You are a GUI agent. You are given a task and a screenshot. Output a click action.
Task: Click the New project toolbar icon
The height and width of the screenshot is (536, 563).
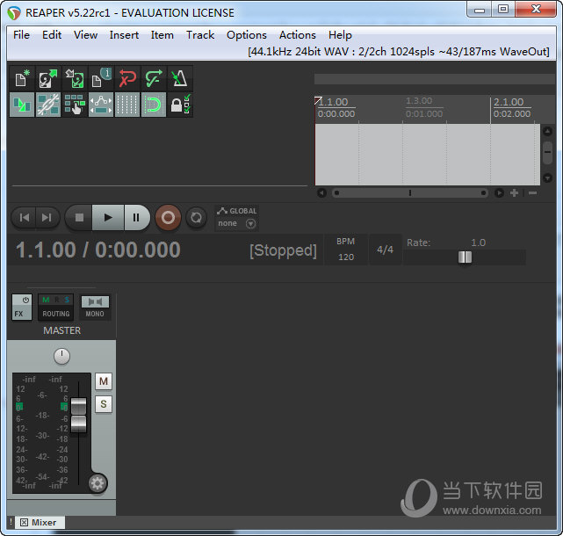click(x=22, y=78)
